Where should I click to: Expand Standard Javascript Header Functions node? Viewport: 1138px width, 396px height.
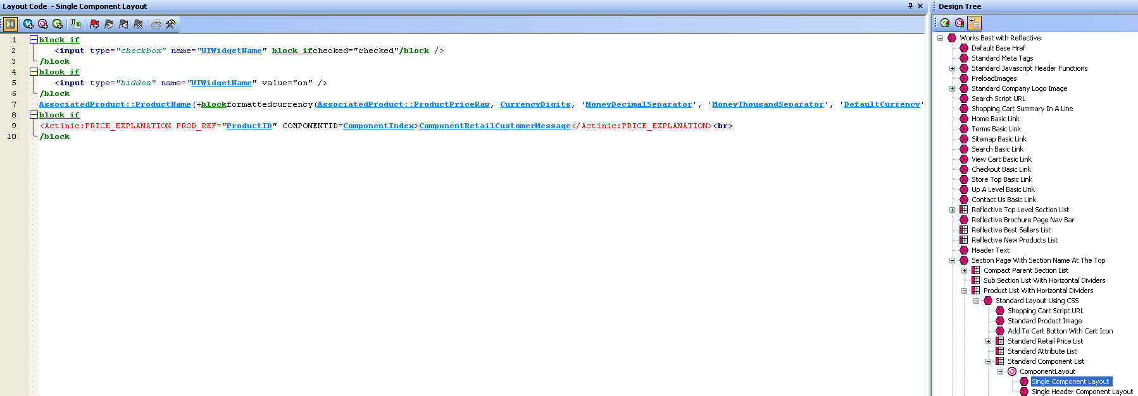tap(952, 68)
